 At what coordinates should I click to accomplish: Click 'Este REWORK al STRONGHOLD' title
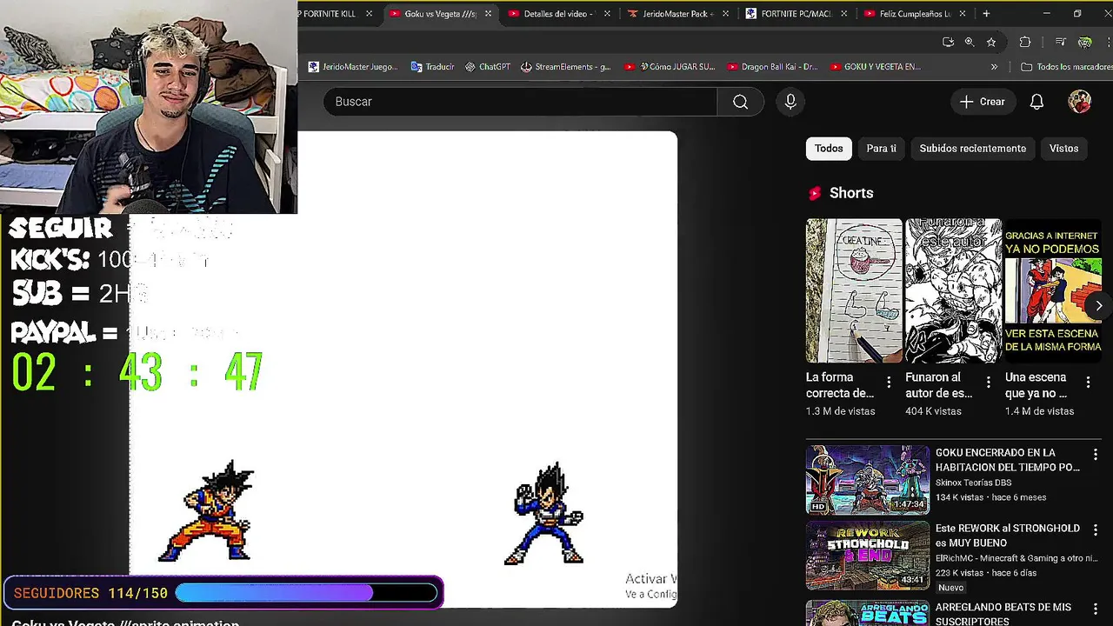pyautogui.click(x=1008, y=536)
